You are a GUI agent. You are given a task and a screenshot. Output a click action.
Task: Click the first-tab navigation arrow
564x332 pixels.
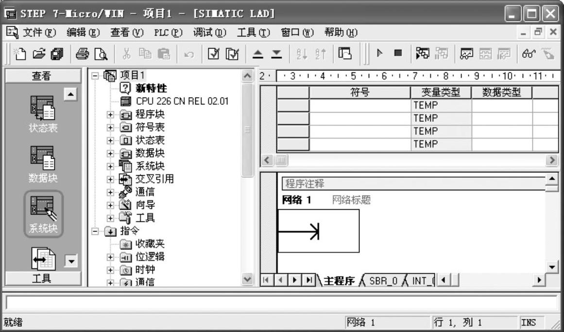(x=266, y=280)
